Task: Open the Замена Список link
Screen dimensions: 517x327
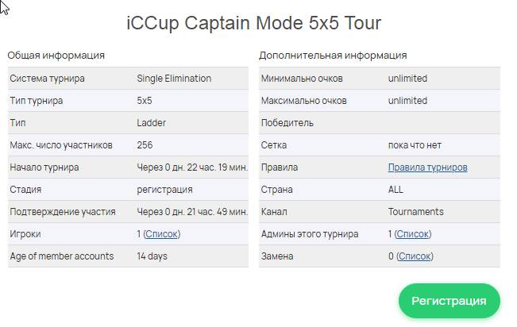Action: pyautogui.click(x=415, y=256)
